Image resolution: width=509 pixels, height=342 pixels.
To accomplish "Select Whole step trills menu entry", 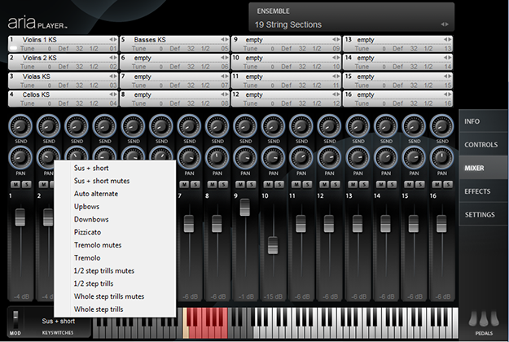I will [x=115, y=309].
